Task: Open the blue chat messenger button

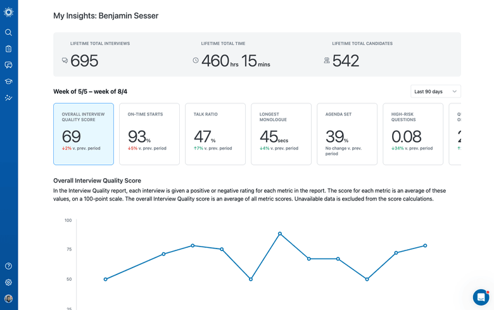Action: coord(481,297)
